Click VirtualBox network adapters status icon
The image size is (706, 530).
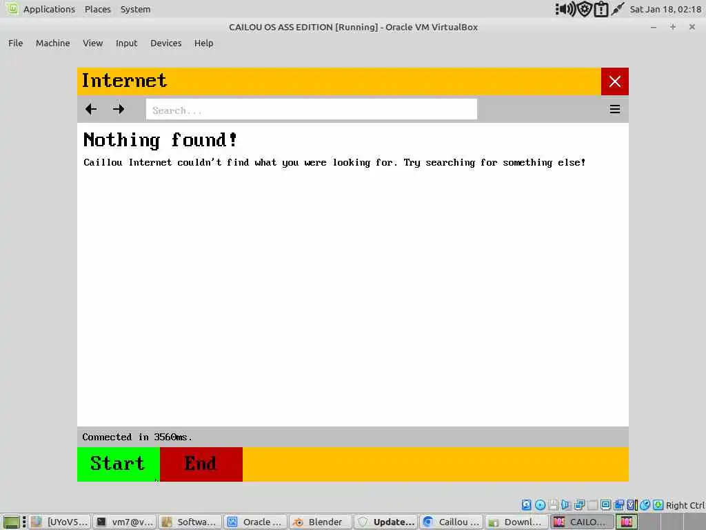(579, 504)
